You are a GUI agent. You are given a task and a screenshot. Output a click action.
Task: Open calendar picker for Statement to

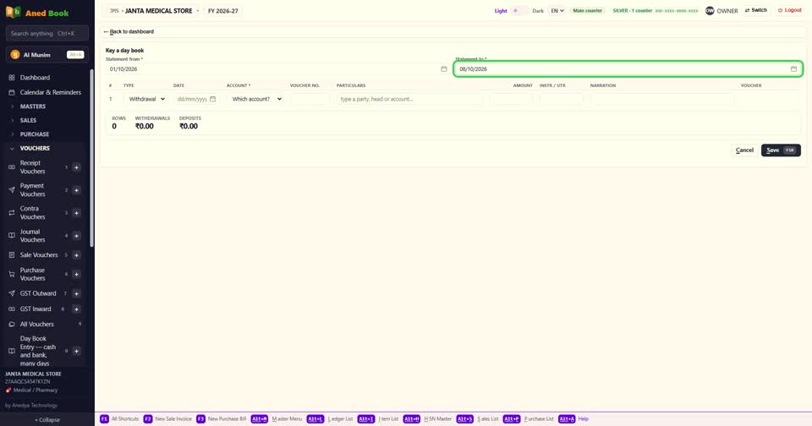click(793, 68)
